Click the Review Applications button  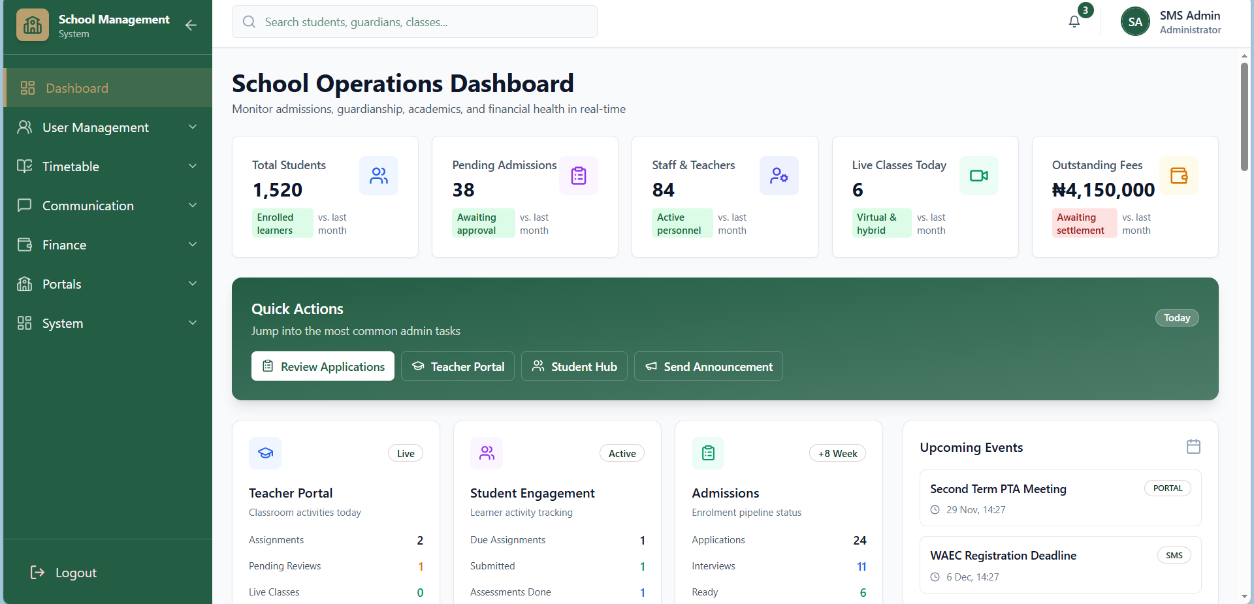click(323, 366)
